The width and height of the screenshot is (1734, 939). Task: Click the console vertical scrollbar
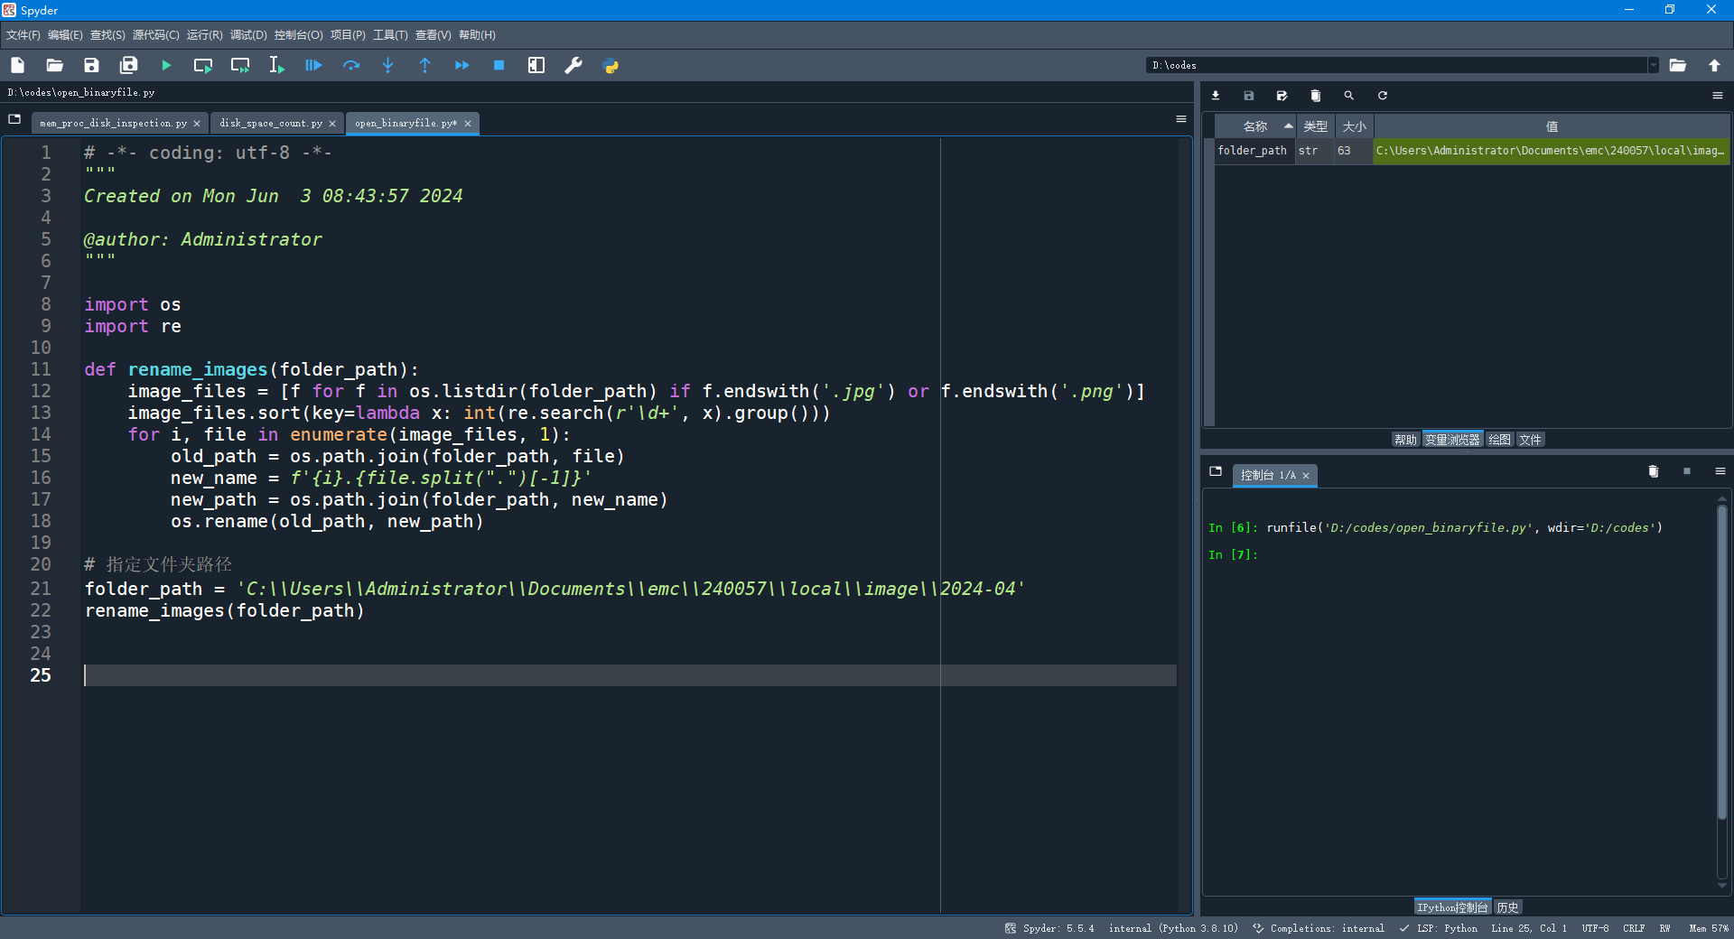tap(1722, 662)
